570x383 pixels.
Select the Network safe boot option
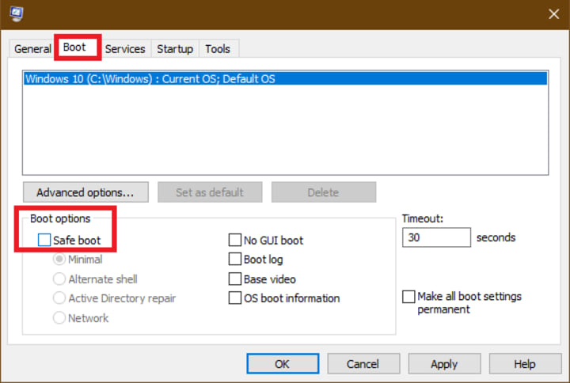pos(59,318)
